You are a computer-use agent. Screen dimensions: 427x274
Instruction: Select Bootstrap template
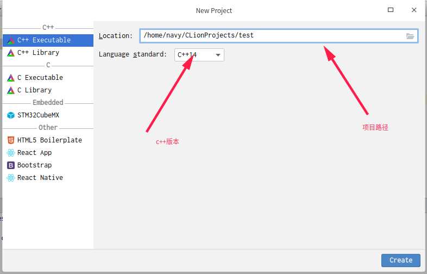tap(48, 165)
